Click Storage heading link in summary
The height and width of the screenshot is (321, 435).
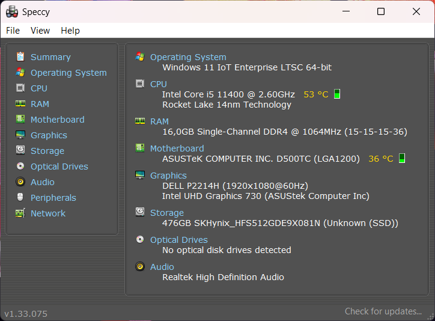(167, 213)
